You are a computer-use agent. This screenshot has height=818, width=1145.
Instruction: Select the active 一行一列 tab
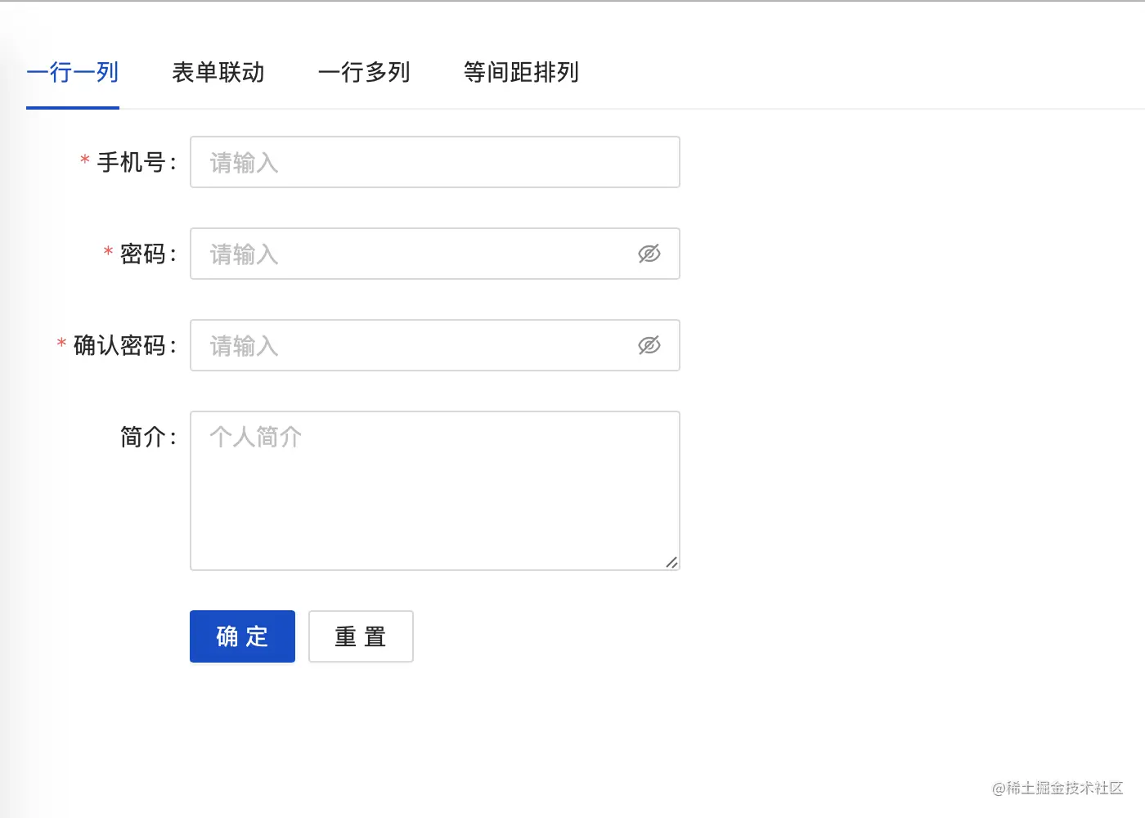72,73
